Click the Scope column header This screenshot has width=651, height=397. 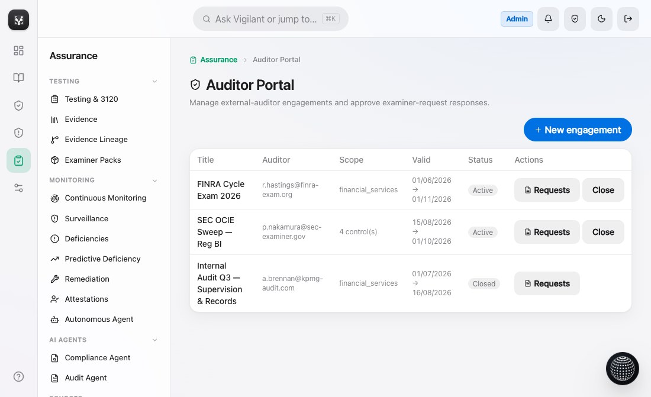(351, 160)
